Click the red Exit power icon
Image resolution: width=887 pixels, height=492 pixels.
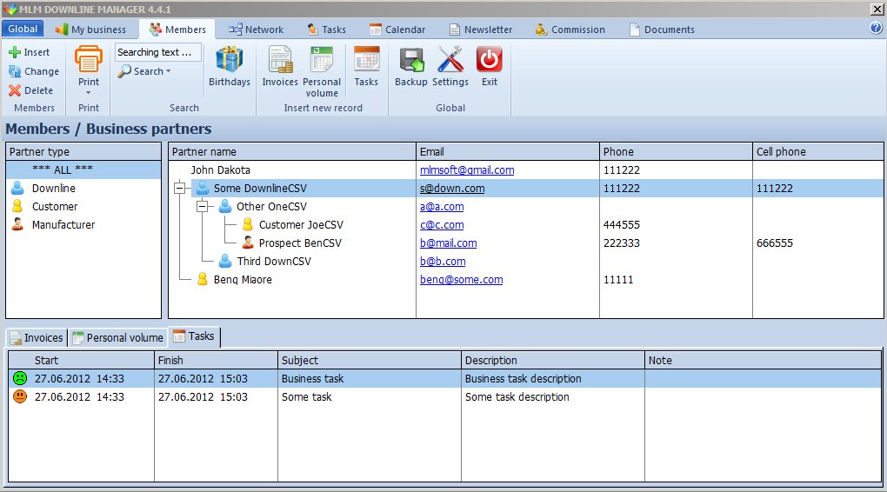point(490,61)
